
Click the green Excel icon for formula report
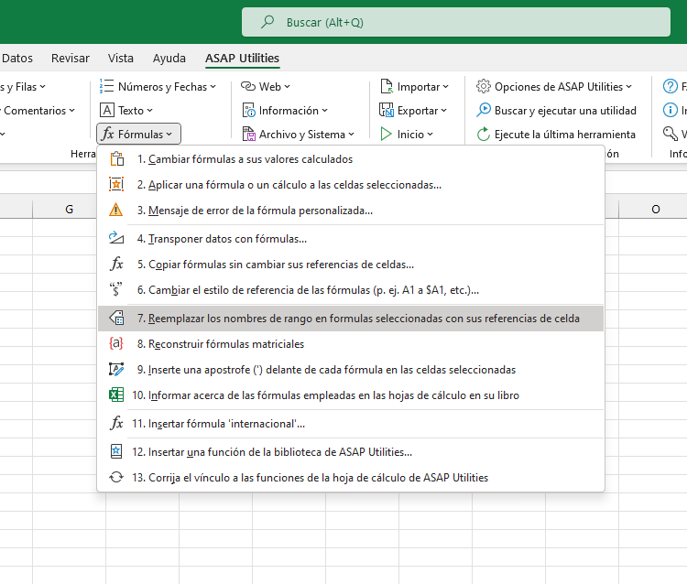[x=116, y=395]
